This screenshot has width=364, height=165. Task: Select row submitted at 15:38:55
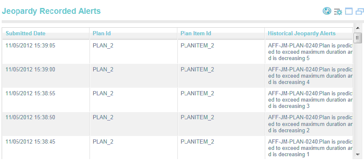pyautogui.click(x=177, y=100)
